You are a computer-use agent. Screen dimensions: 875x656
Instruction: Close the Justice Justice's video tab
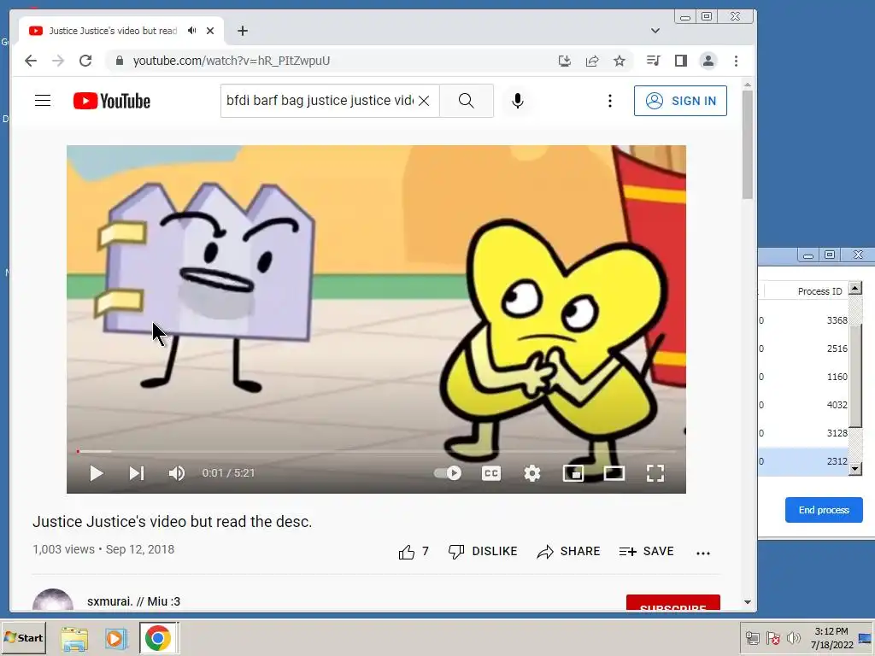pos(210,31)
